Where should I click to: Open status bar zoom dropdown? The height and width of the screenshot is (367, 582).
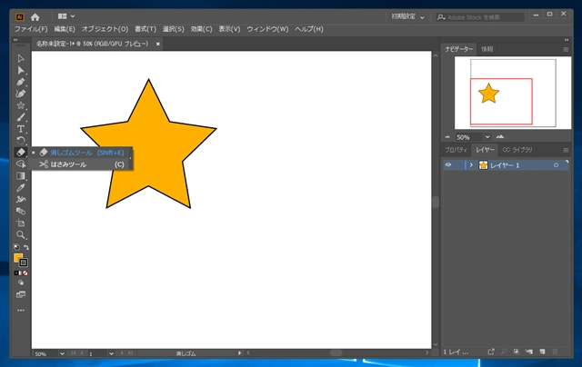coord(62,353)
